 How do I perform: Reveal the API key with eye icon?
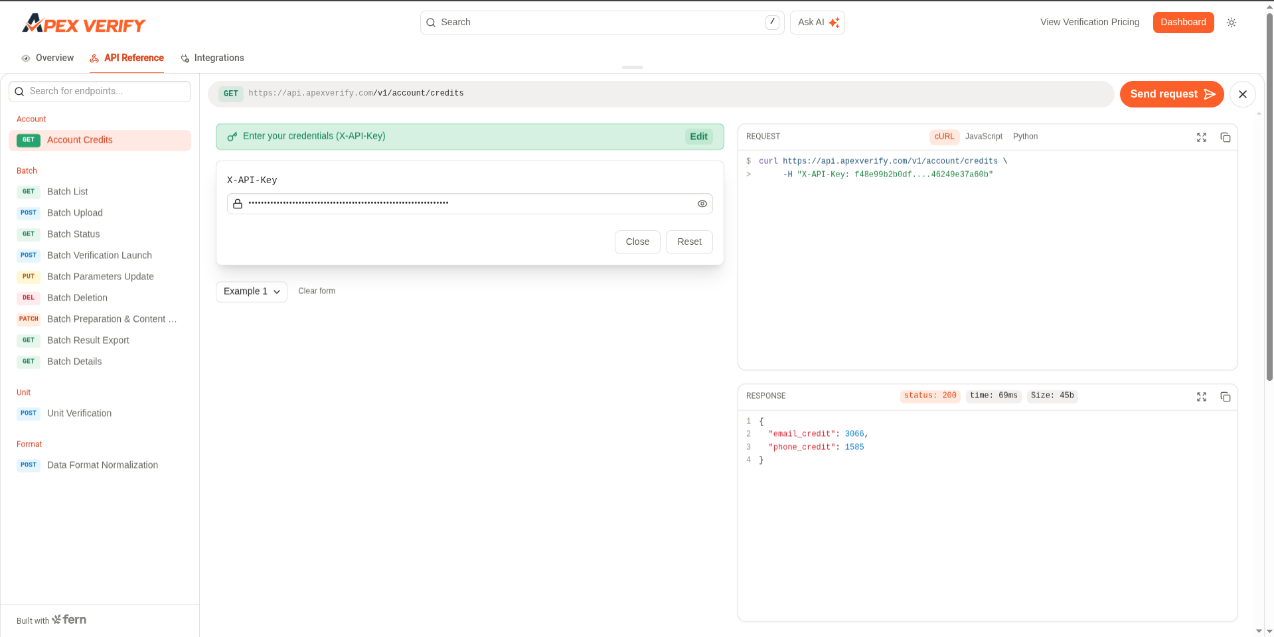(x=702, y=204)
